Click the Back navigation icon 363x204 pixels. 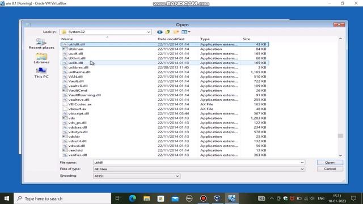(x=159, y=32)
